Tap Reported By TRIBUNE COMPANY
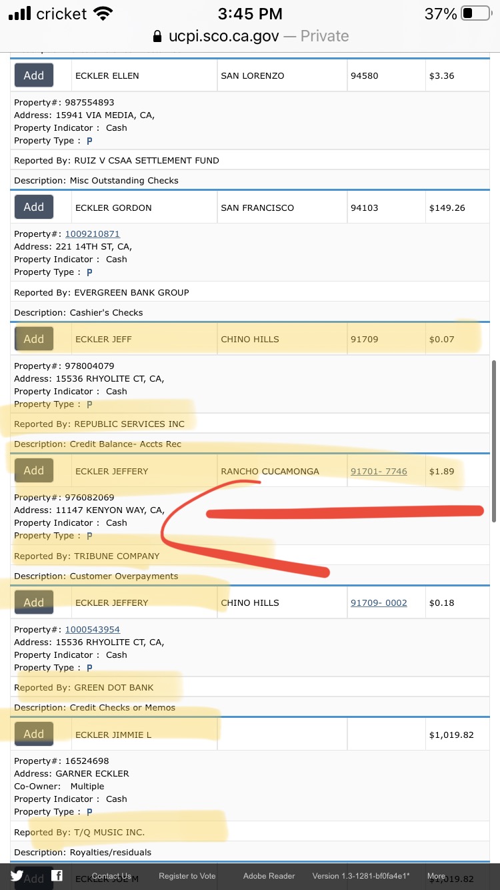 (87, 556)
